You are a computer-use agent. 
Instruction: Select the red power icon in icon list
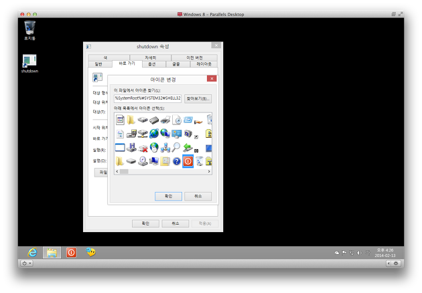(188, 161)
